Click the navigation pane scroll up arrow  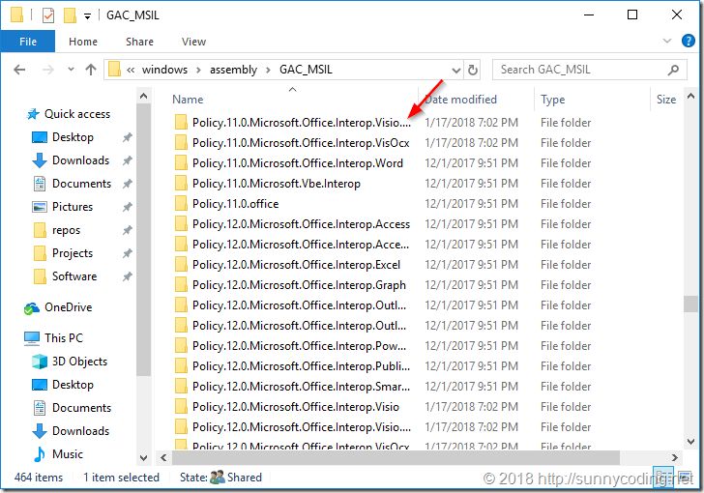pos(143,96)
